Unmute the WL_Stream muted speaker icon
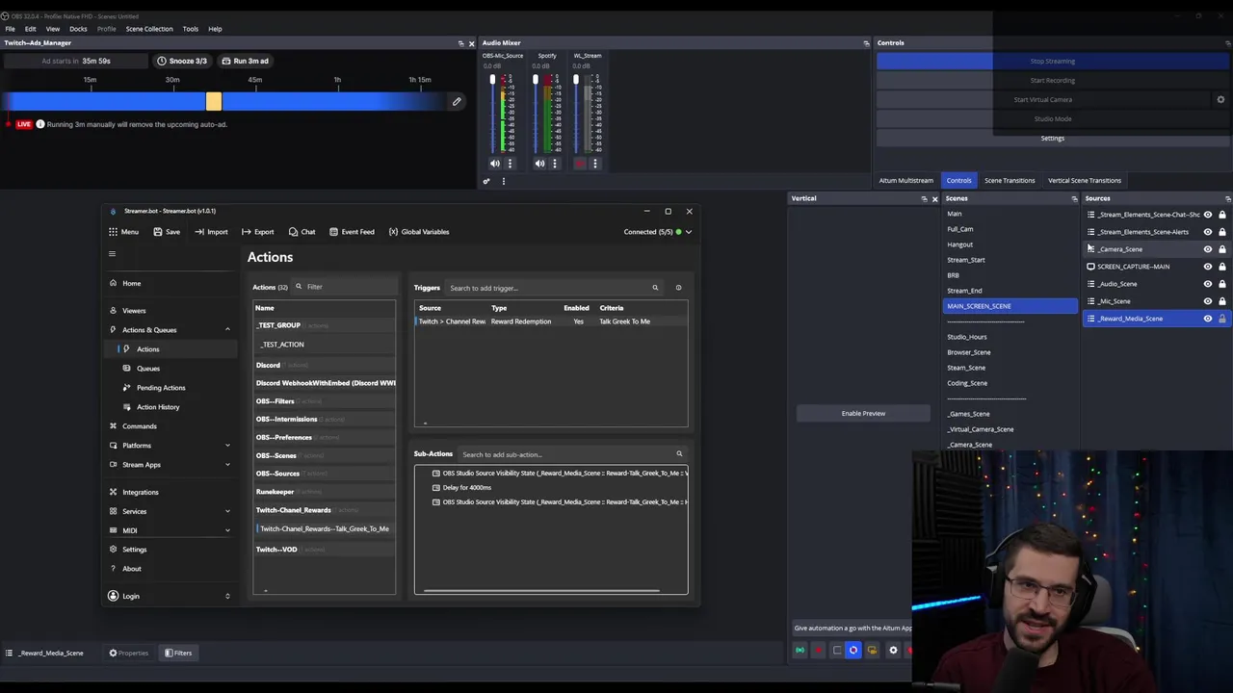The image size is (1233, 693). tap(580, 164)
